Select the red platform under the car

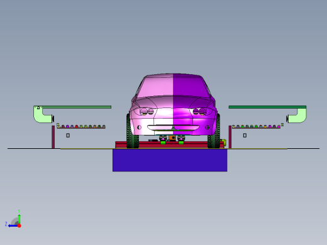pyautogui.click(x=170, y=144)
